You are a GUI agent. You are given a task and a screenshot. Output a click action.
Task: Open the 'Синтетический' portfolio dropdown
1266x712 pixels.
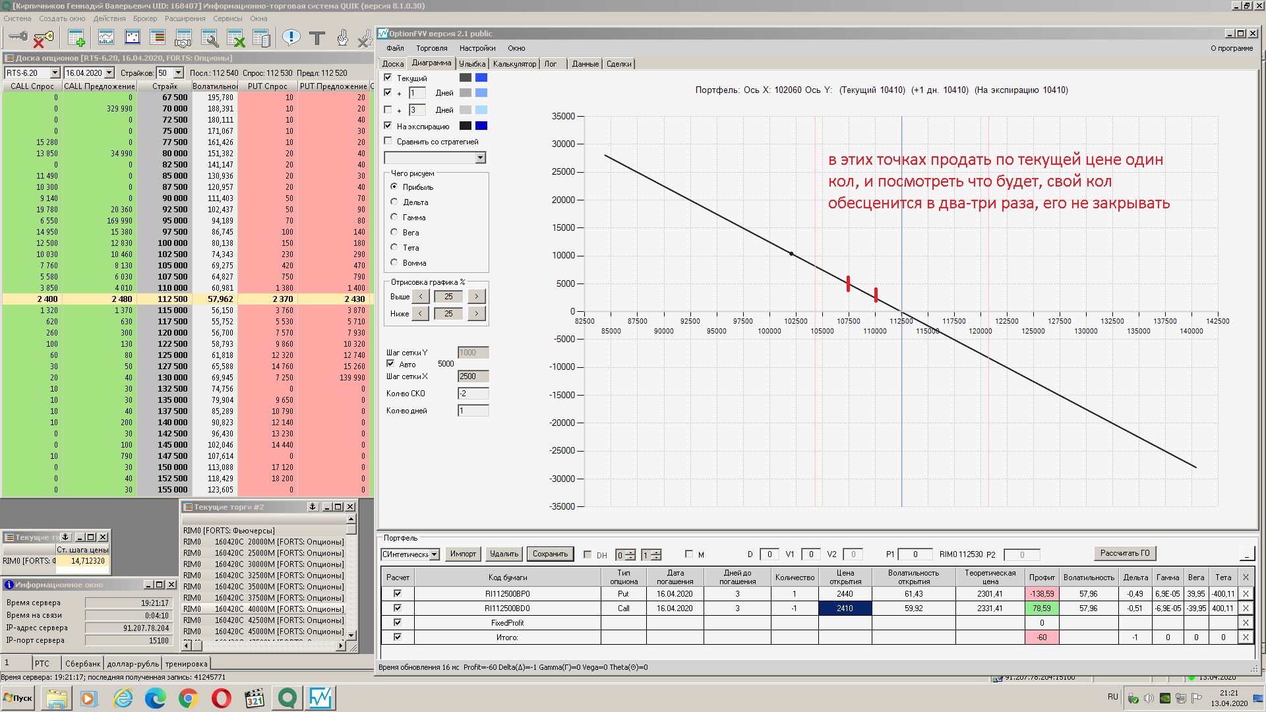tap(435, 554)
